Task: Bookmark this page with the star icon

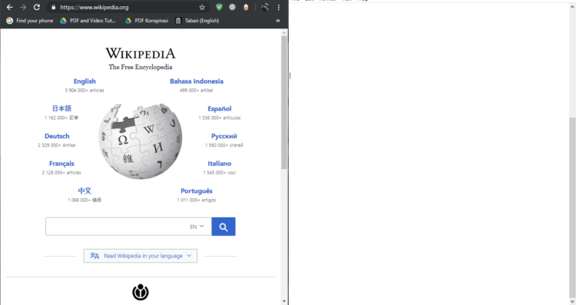Action: (x=202, y=7)
